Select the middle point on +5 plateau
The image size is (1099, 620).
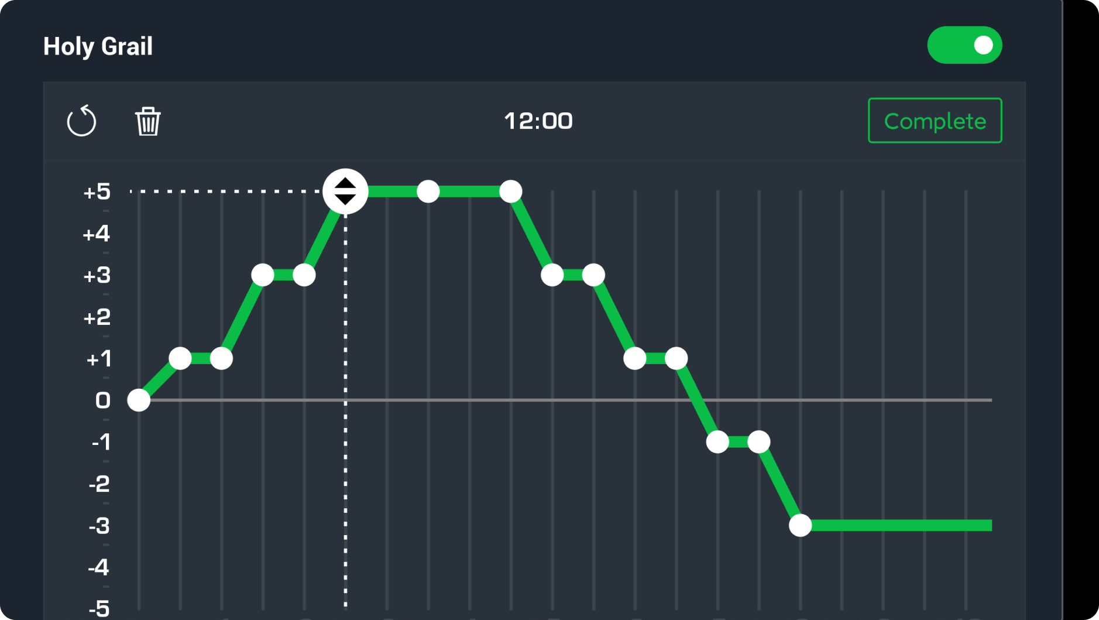[428, 191]
